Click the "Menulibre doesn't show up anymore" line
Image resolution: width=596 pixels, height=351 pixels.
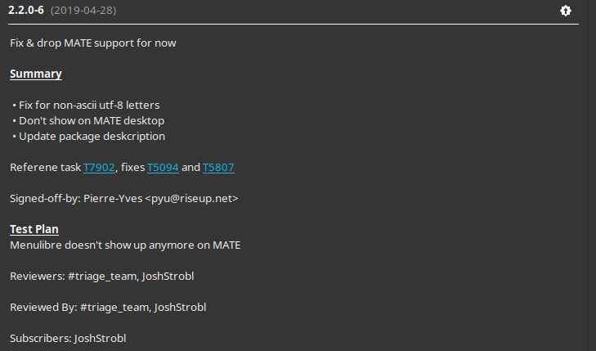coord(124,245)
